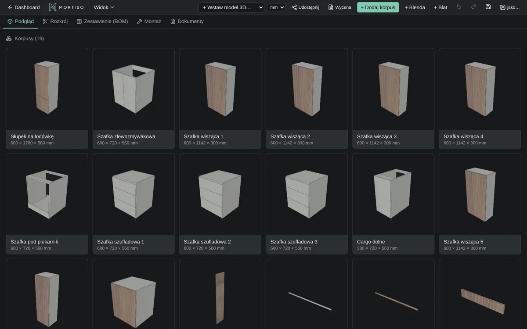The width and height of the screenshot is (527, 329).
Task: Click the 'Szafka pod piekarnik' label text
Action: pos(34,242)
